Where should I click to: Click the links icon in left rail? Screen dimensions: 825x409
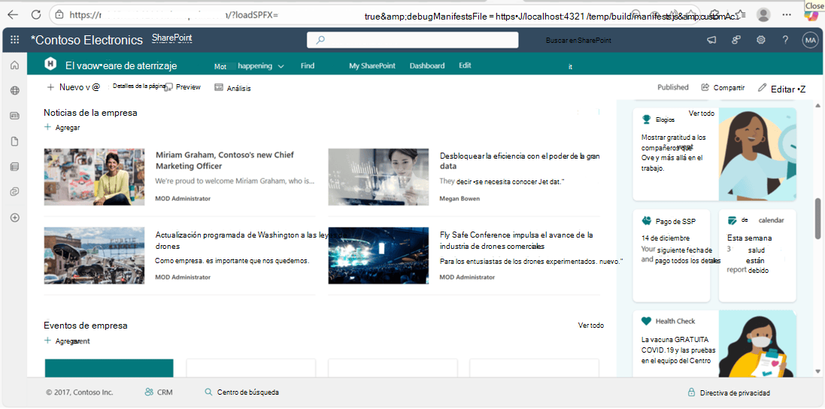(x=15, y=192)
